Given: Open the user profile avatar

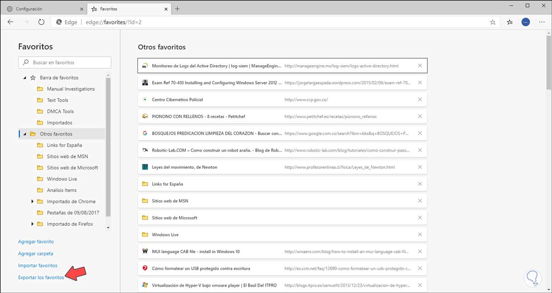Looking at the screenshot, I should click(x=526, y=22).
